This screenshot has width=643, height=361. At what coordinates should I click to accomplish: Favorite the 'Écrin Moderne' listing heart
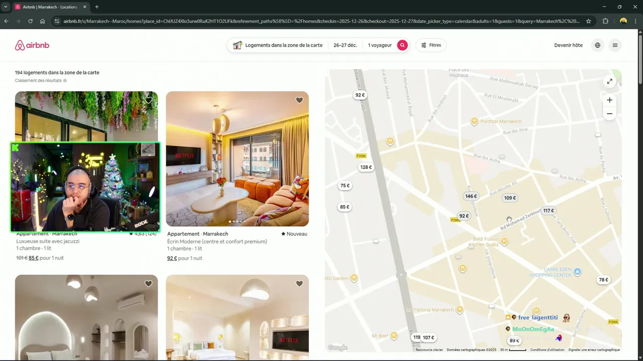pyautogui.click(x=299, y=100)
